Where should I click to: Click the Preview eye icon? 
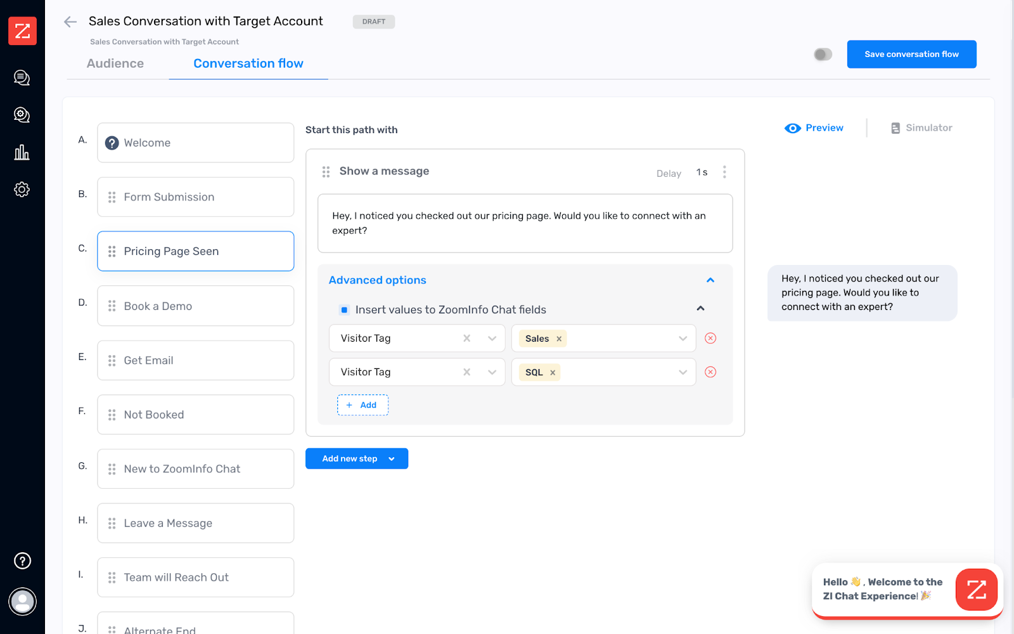(x=792, y=127)
